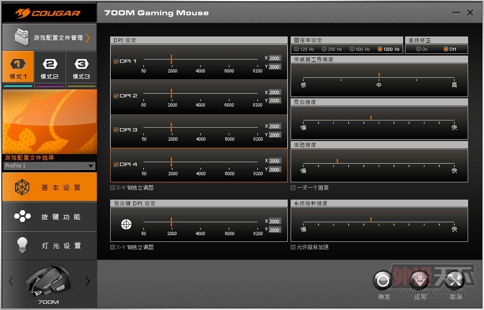Select 250 Hz polling rate
Viewport: 484px width, 310px height.
pos(324,49)
